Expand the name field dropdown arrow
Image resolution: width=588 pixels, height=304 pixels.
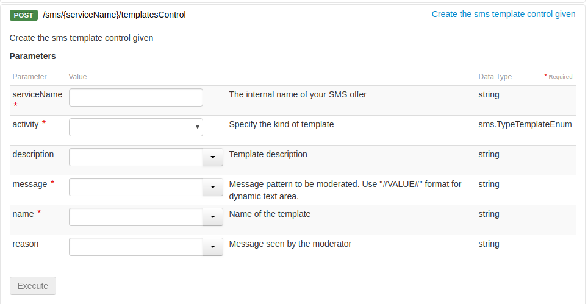coord(213,217)
